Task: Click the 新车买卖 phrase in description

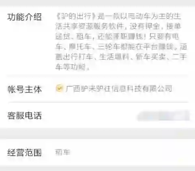Action: 150,57
